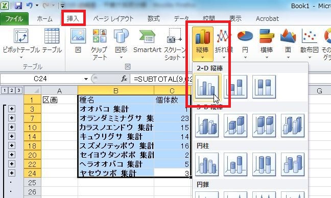331x198 pixels.
Task: Insert a SmartArt graphic
Action: coord(147,41)
